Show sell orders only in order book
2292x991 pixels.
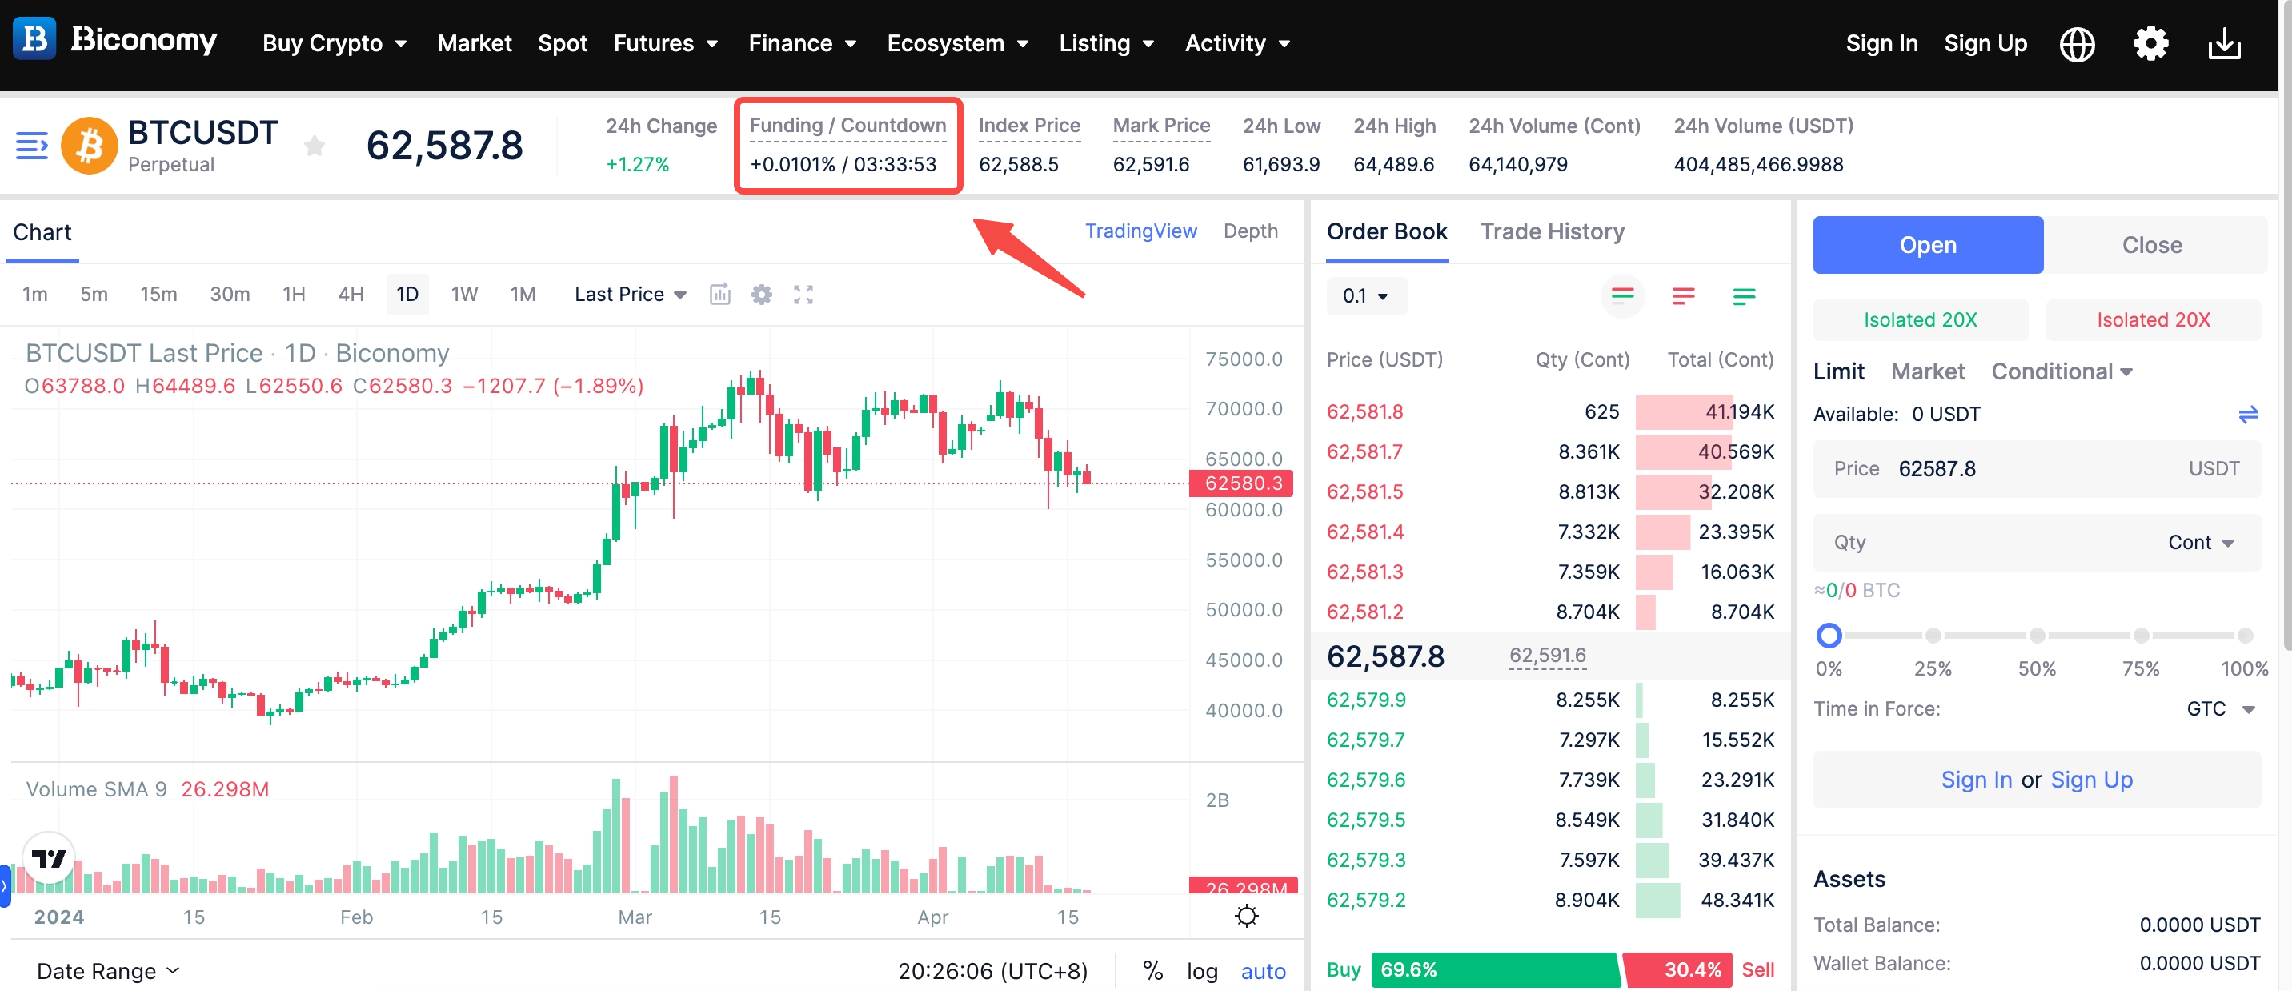[x=1682, y=296]
